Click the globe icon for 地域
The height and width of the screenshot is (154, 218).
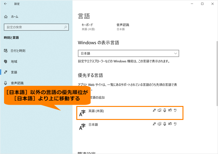(x=6, y=61)
